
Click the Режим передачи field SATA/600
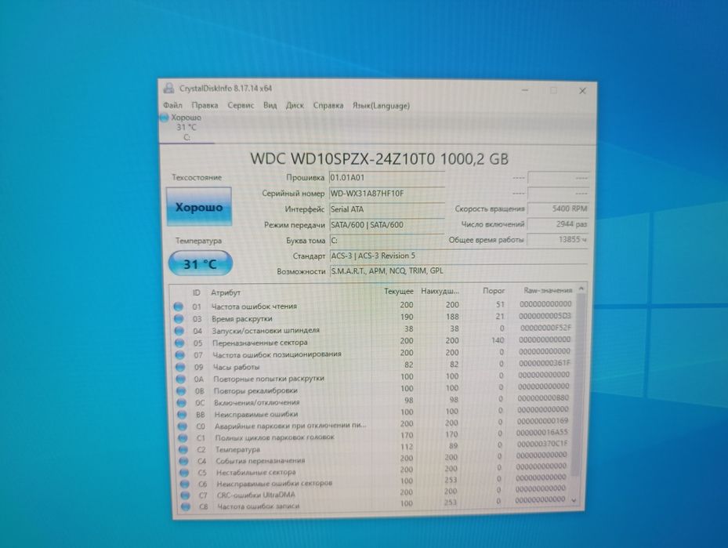point(386,225)
